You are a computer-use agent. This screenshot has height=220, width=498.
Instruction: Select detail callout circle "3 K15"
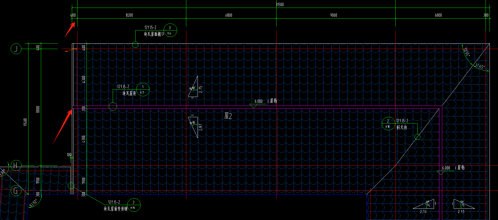tap(133, 205)
